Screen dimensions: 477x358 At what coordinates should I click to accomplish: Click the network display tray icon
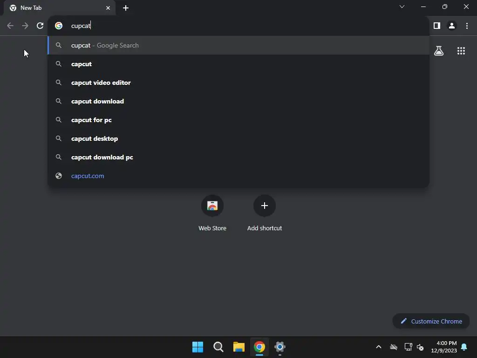408,347
